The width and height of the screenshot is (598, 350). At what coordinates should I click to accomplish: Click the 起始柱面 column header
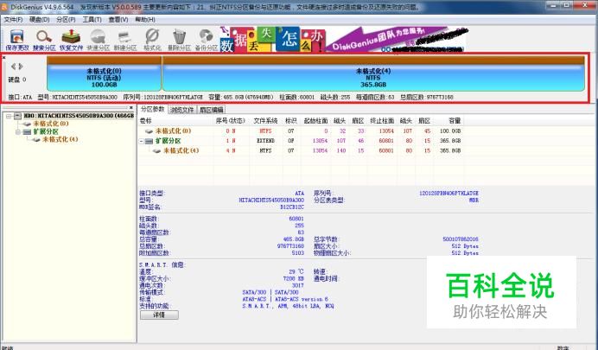pyautogui.click(x=315, y=120)
